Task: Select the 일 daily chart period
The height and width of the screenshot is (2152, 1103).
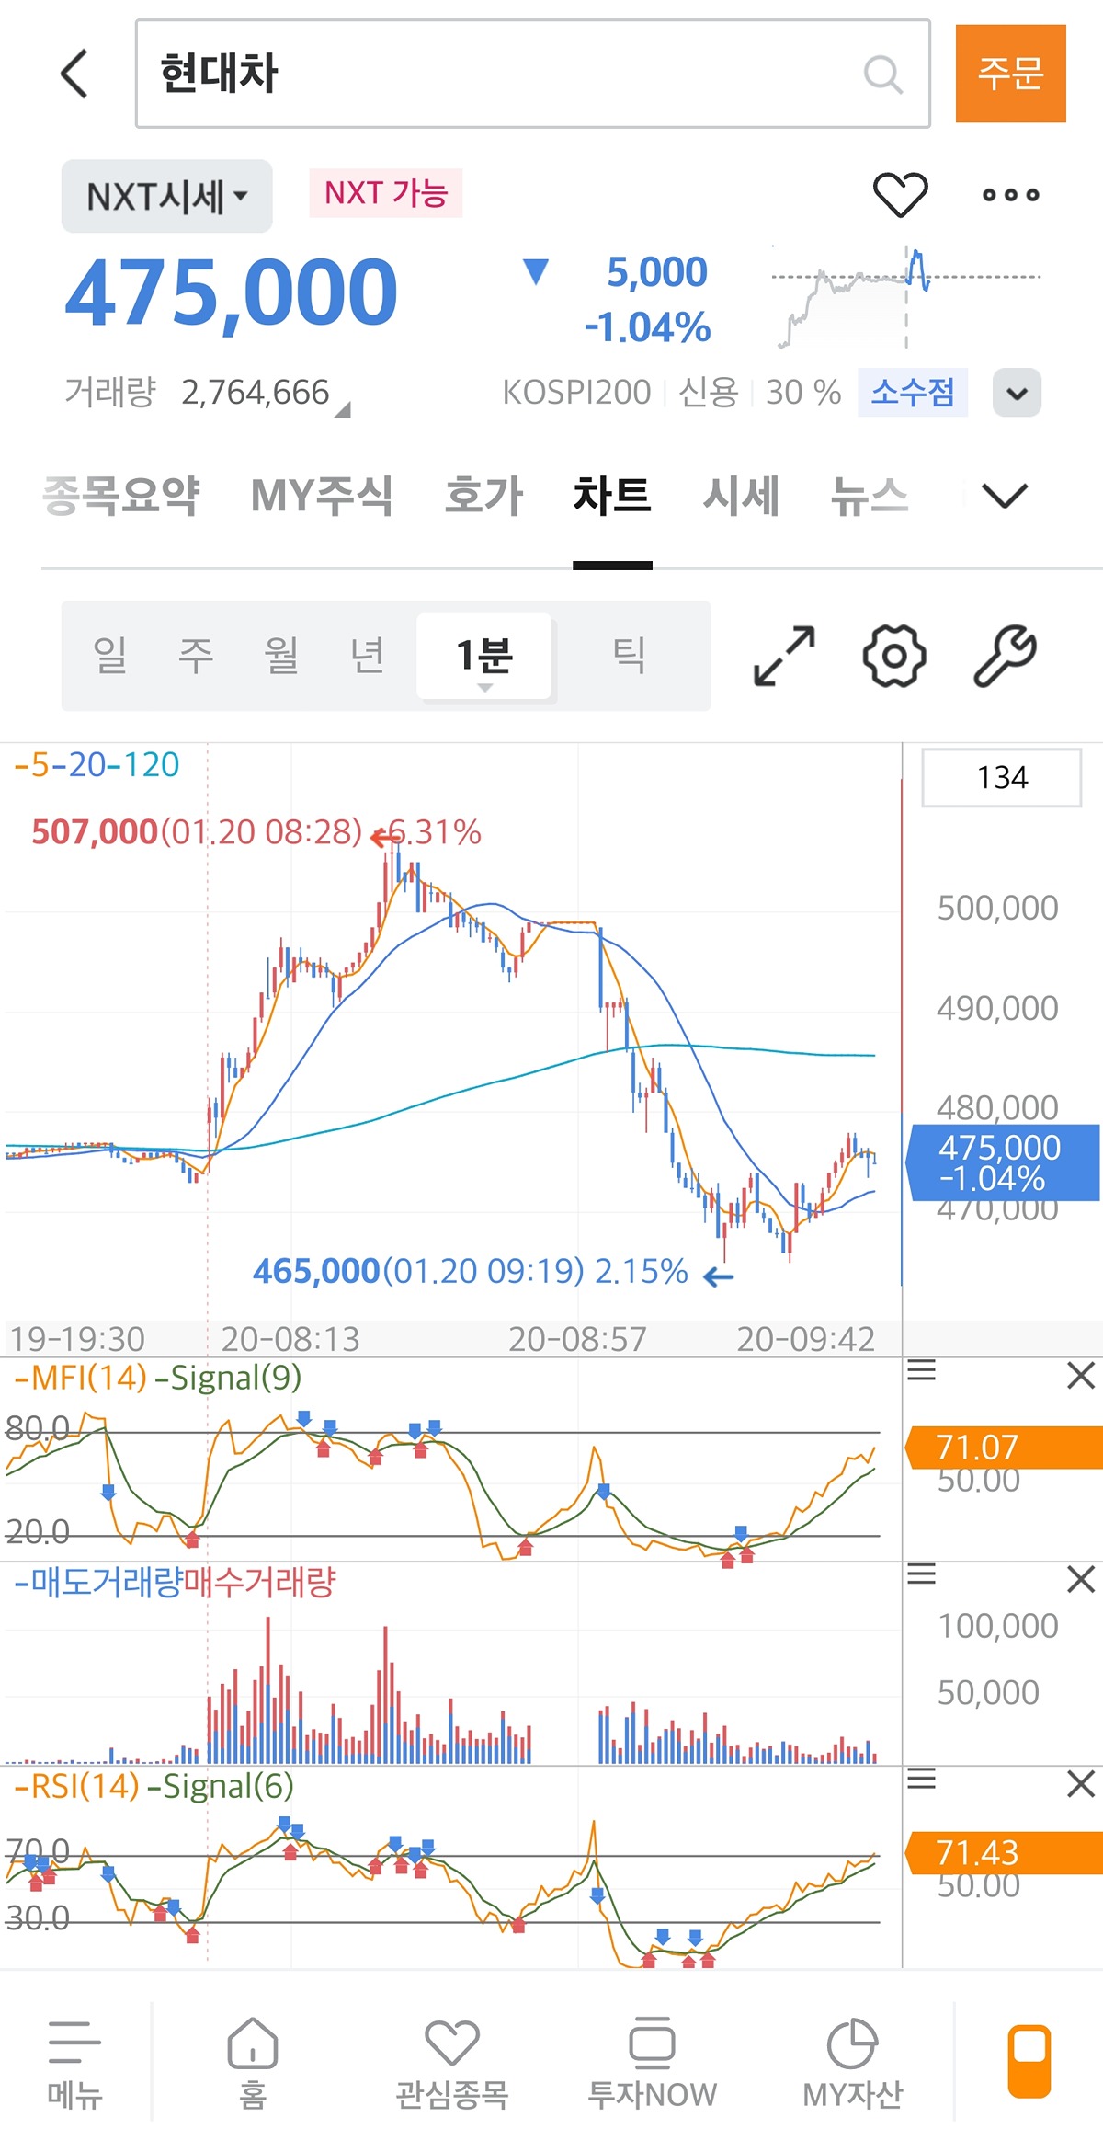Action: tap(109, 656)
